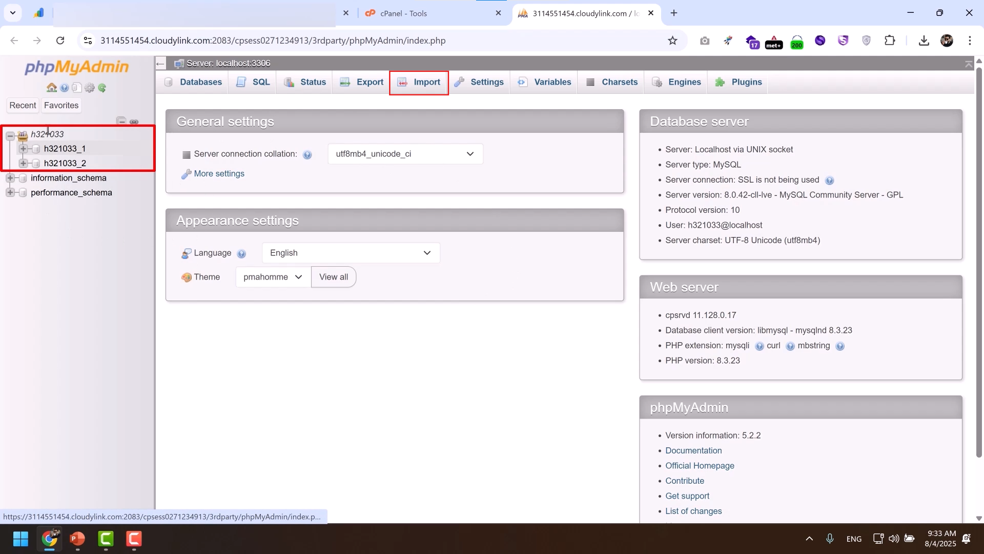Click the page vertical scrollbar
Viewport: 984px width, 554px height.
pos(979,262)
